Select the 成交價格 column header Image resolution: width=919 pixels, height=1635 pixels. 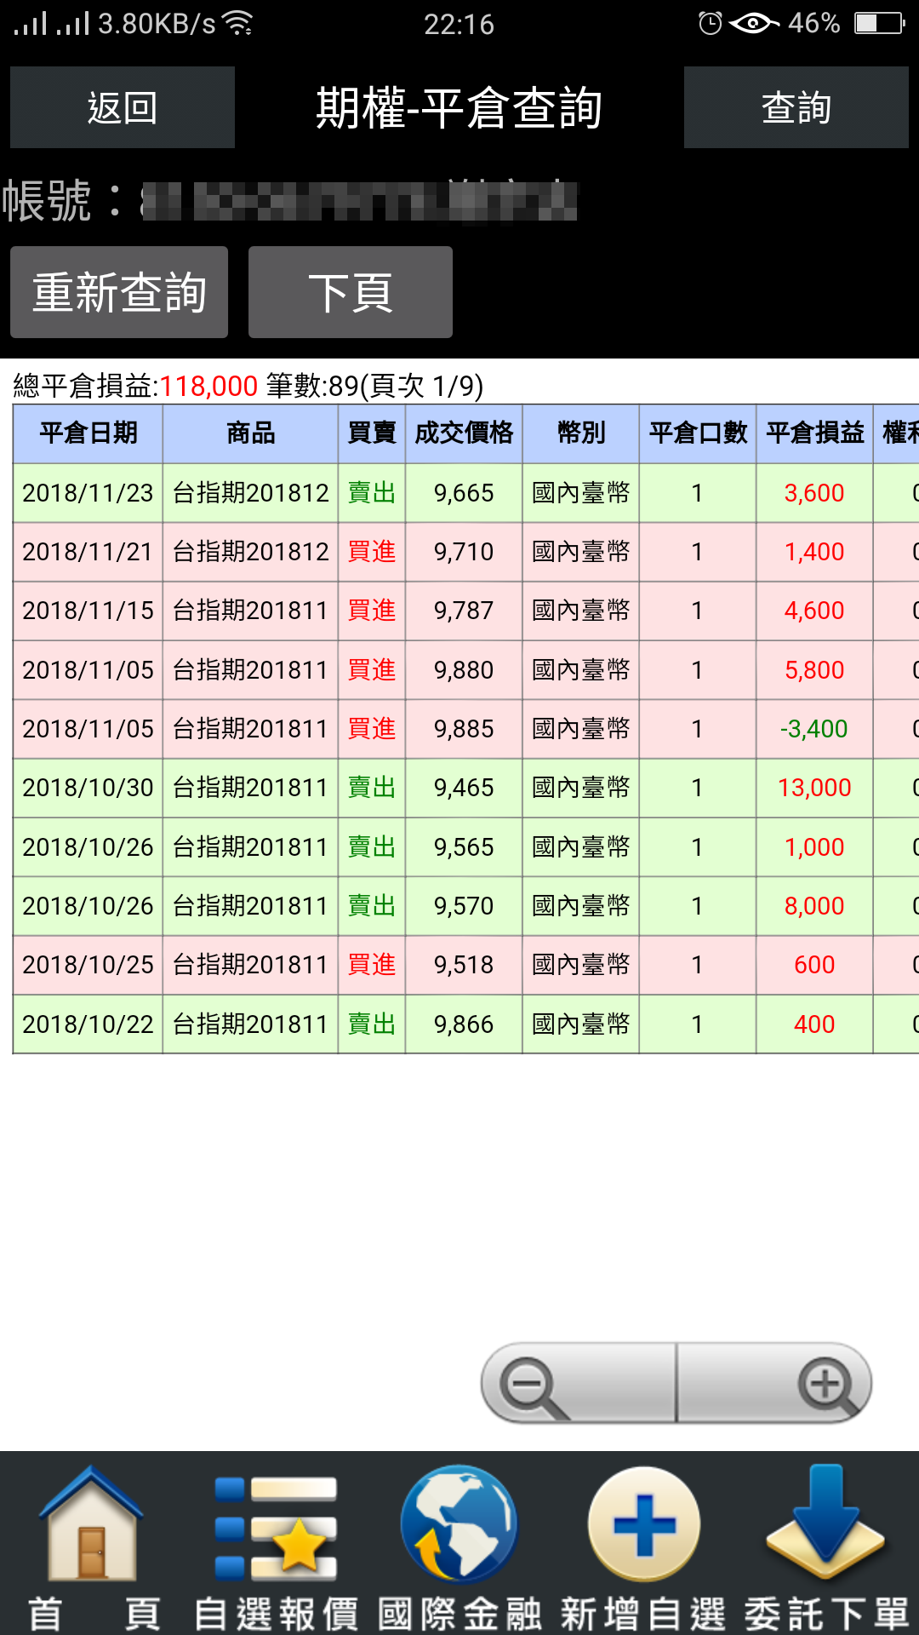pos(464,433)
